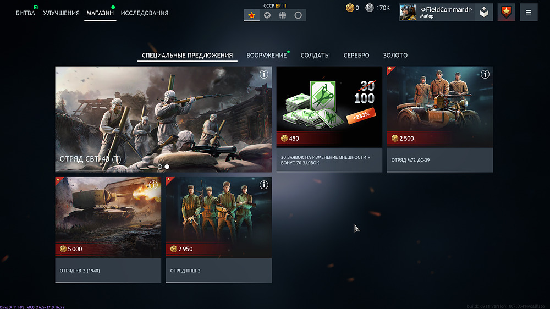Viewport: 550px width, 309px height.
Task: Select the circle faction icon
Action: click(298, 15)
